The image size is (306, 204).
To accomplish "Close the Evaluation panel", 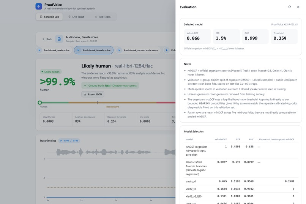I will (298, 7).
